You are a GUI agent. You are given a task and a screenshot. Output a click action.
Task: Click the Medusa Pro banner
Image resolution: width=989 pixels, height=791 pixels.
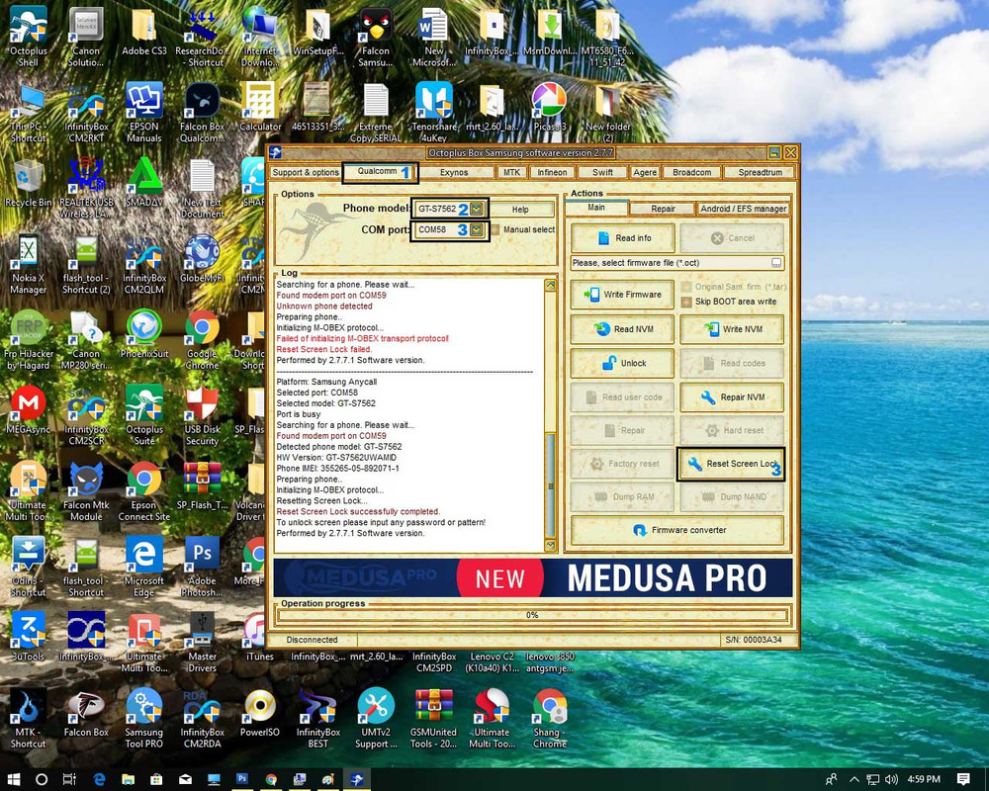[x=533, y=577]
